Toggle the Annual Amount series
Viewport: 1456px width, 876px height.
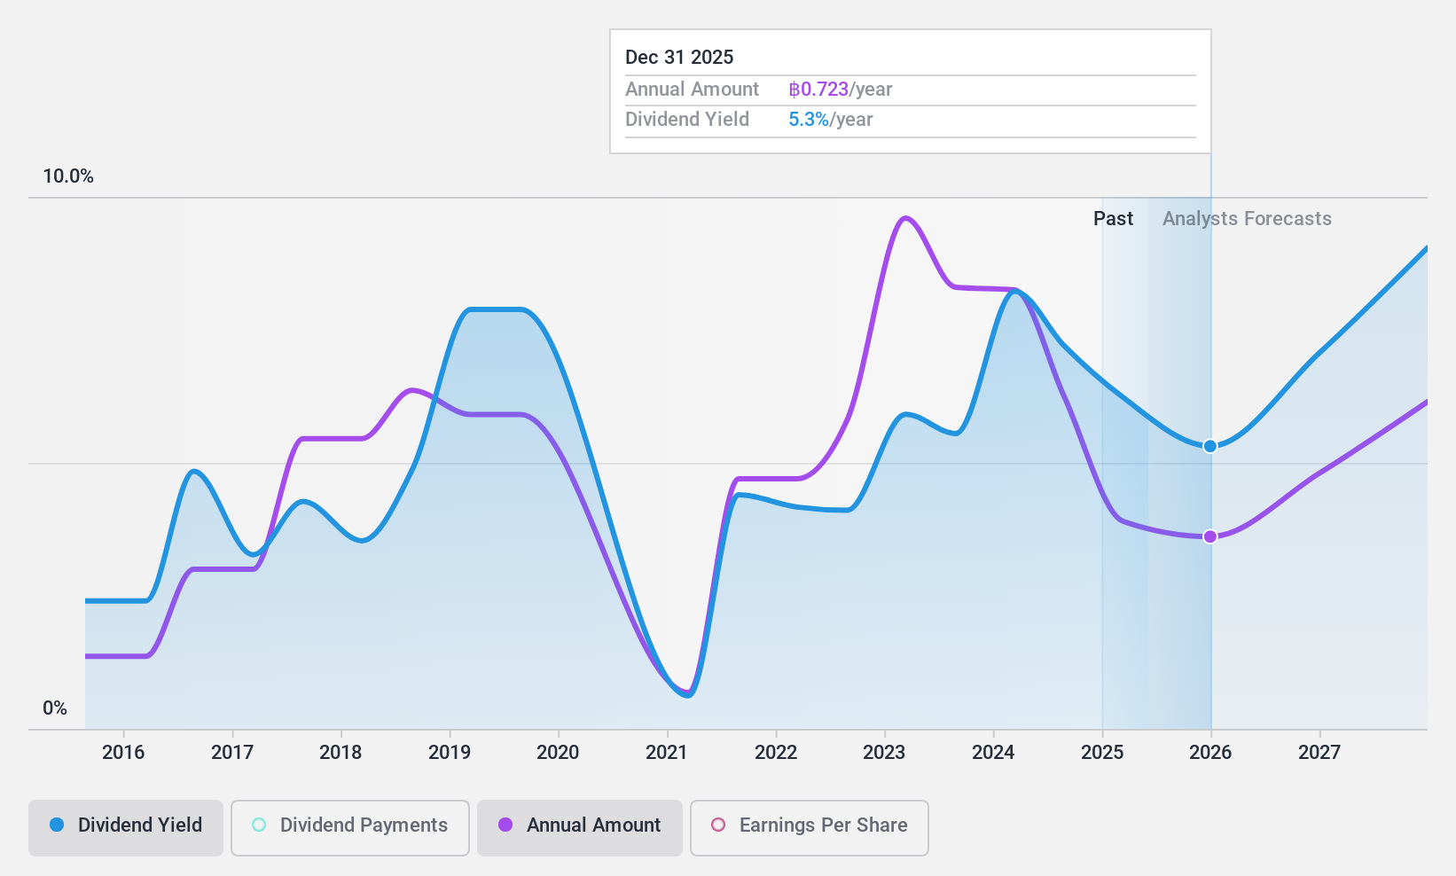[x=580, y=828]
